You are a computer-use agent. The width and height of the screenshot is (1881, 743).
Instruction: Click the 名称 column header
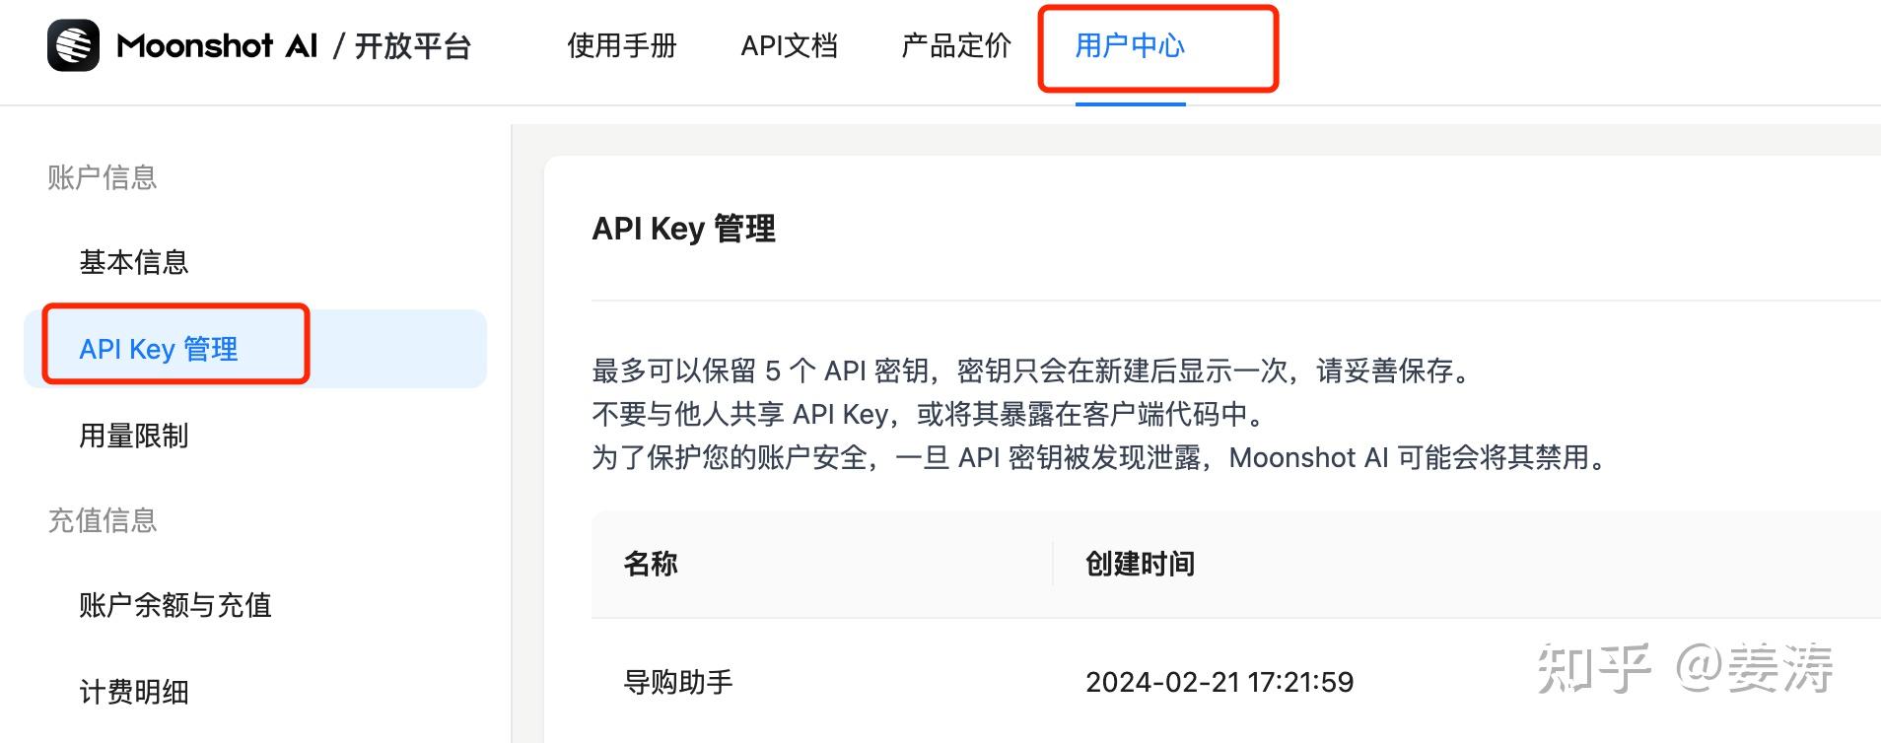[x=653, y=563]
